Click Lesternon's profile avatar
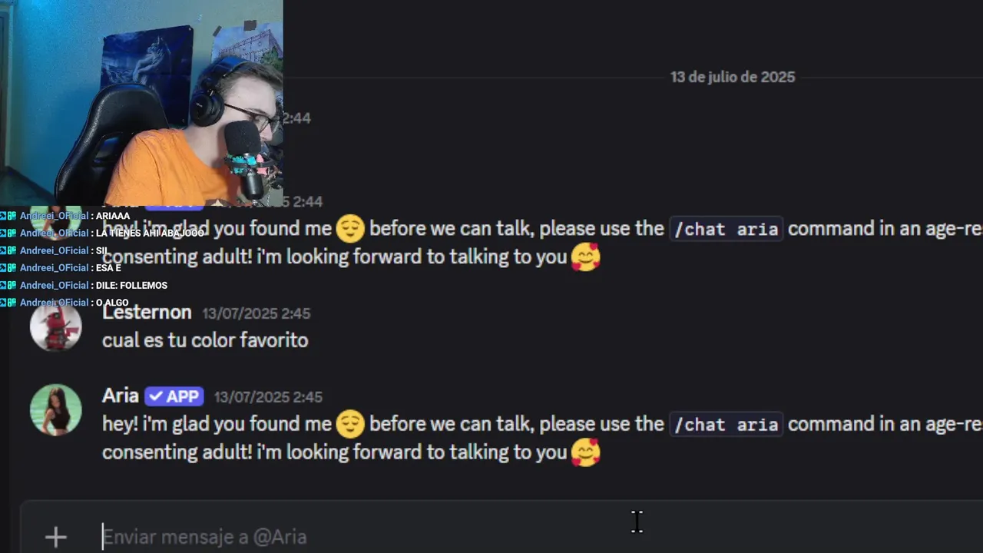Image resolution: width=983 pixels, height=553 pixels. click(55, 326)
